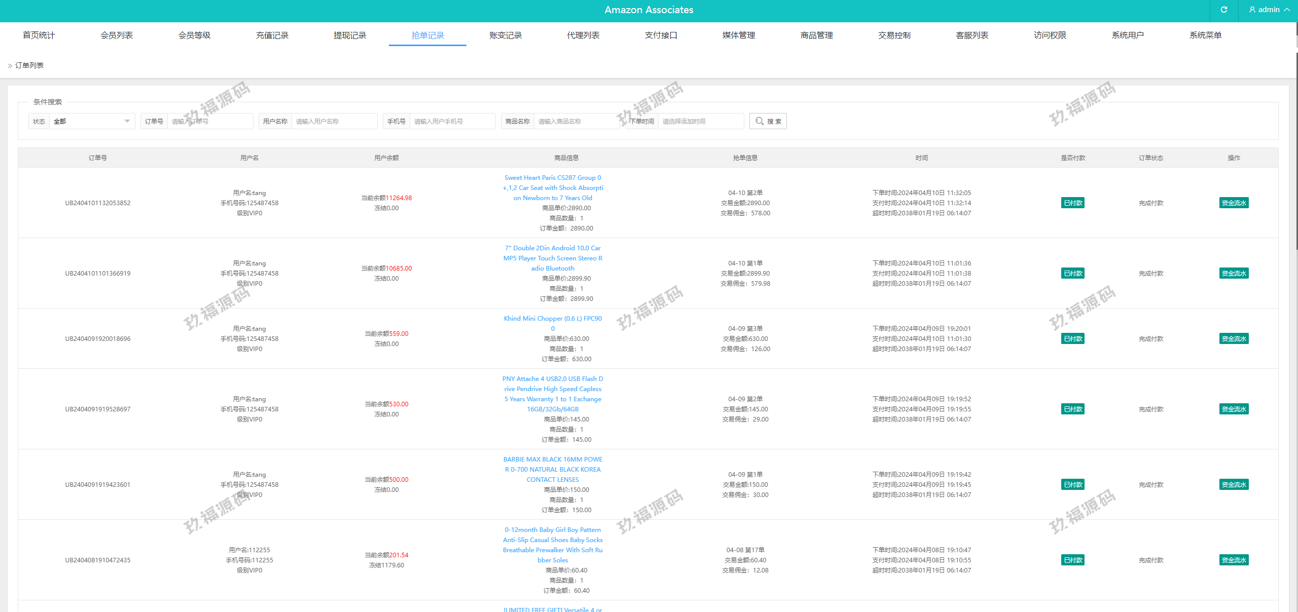Open Sweet Heart Paris CS287 product link
Screen dimensions: 1298x612
[x=553, y=188]
